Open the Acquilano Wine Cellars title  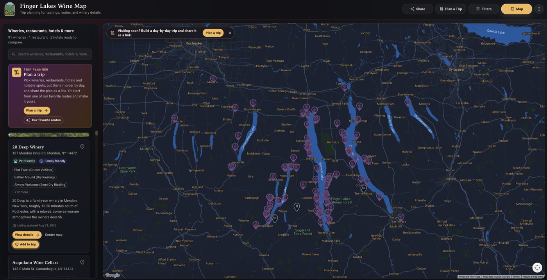click(35, 262)
